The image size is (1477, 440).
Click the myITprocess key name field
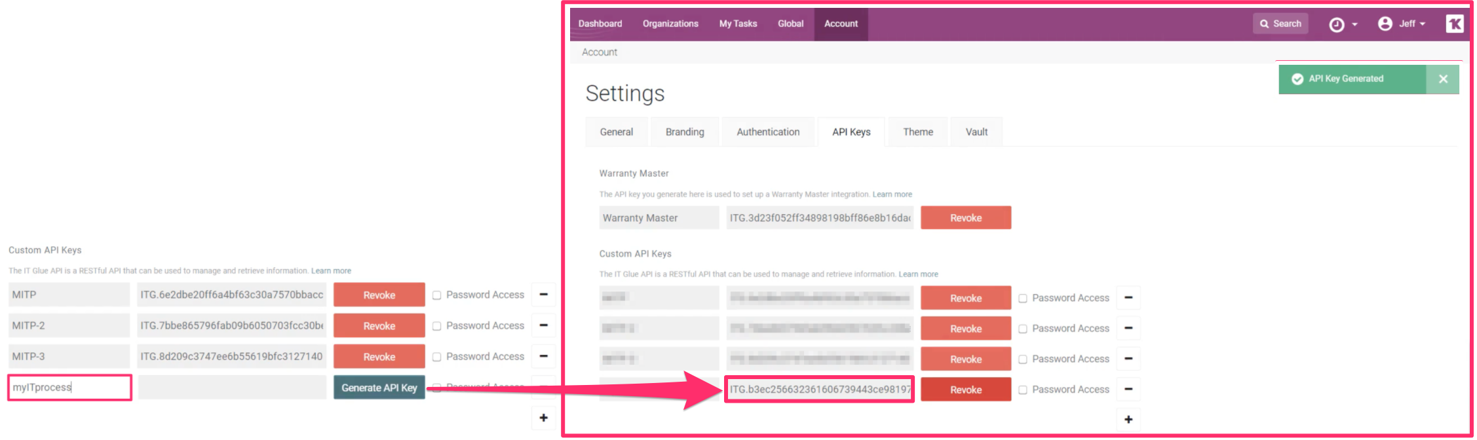coord(69,388)
